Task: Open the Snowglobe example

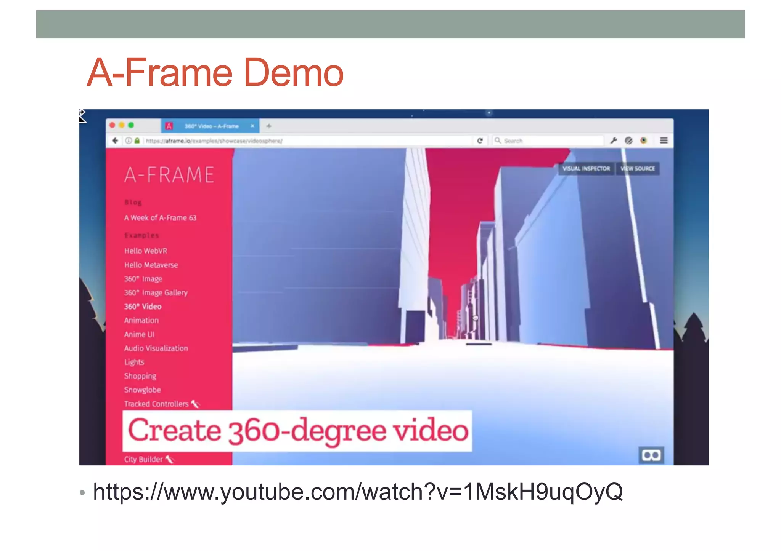Action: [142, 390]
